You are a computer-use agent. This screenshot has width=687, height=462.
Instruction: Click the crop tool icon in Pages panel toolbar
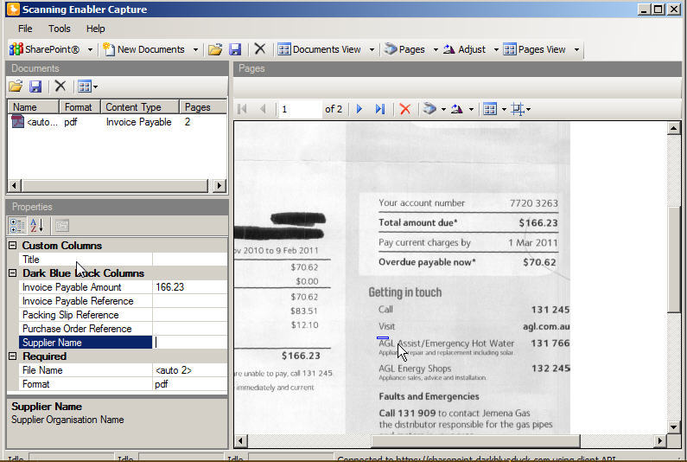tap(518, 109)
